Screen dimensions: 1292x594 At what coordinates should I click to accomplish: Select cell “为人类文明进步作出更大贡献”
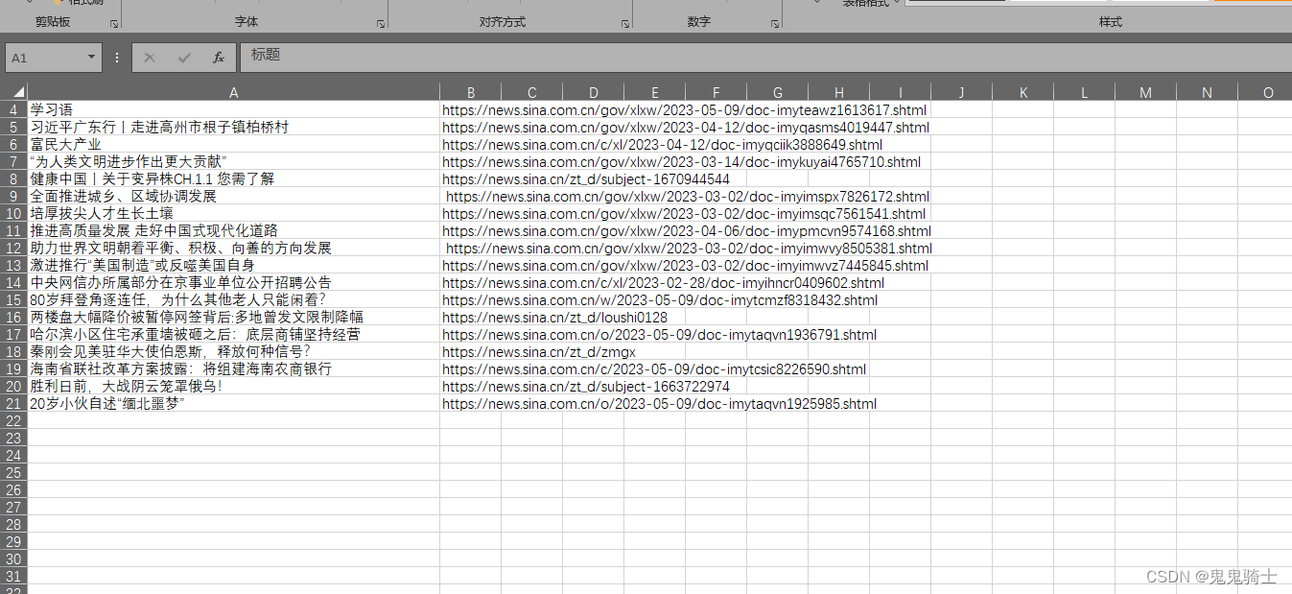pos(234,161)
